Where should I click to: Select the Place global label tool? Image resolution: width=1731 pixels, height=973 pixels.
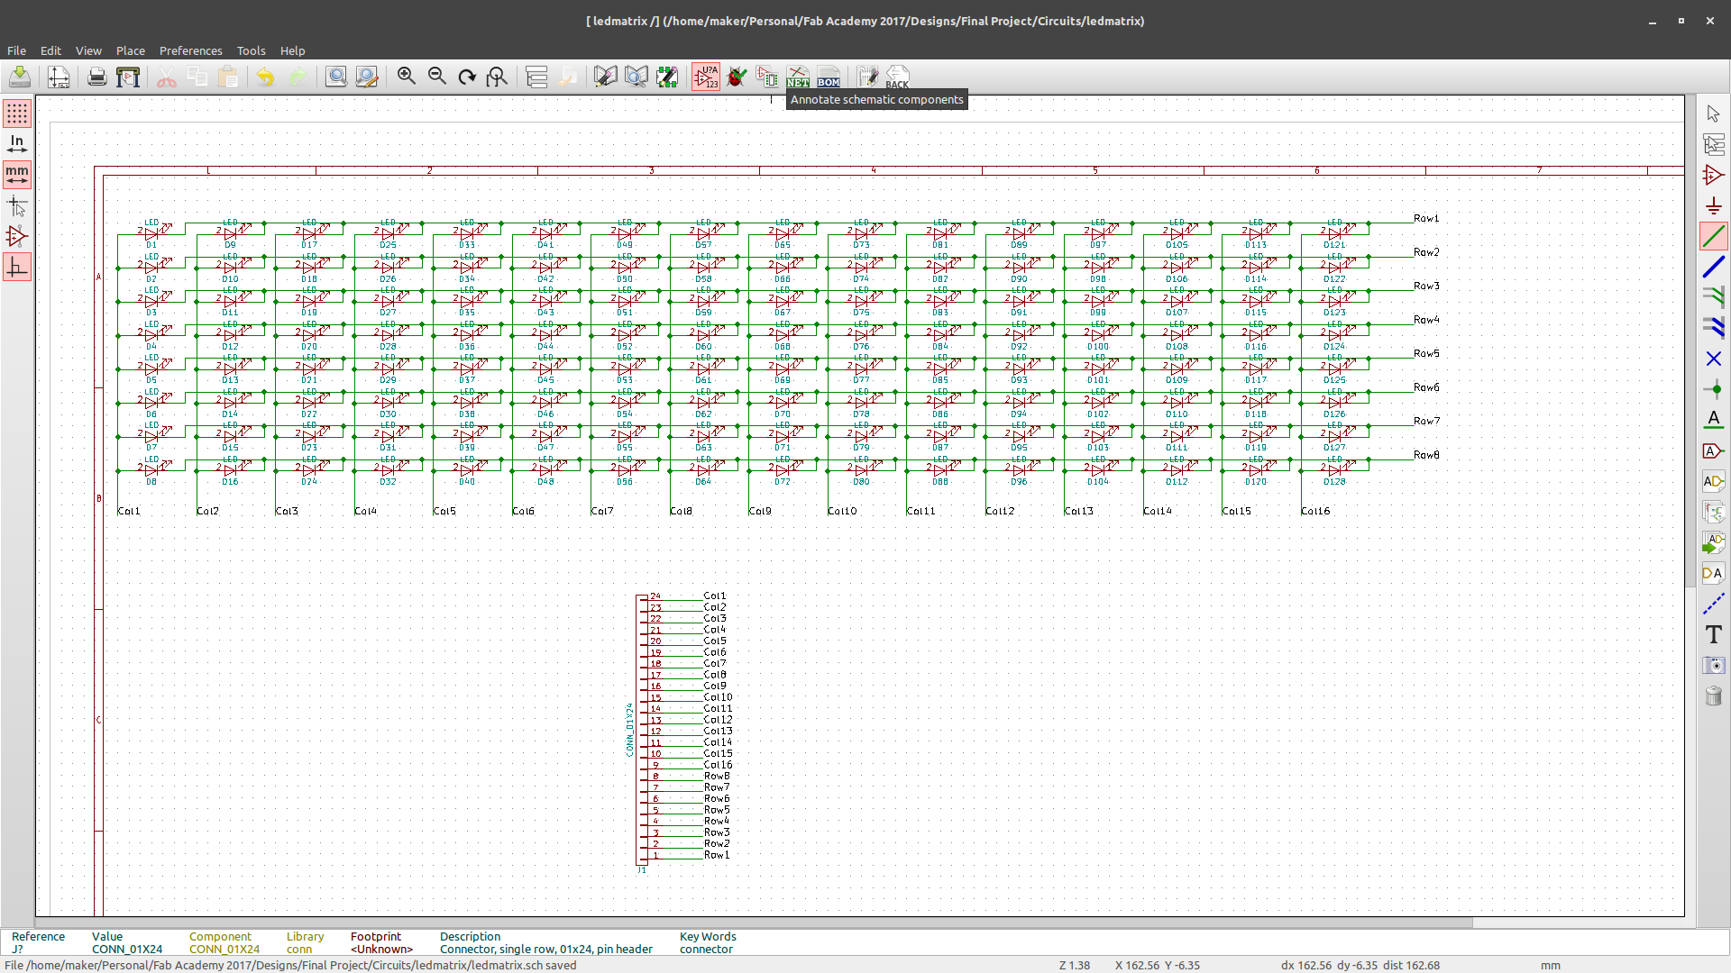pyautogui.click(x=1714, y=450)
